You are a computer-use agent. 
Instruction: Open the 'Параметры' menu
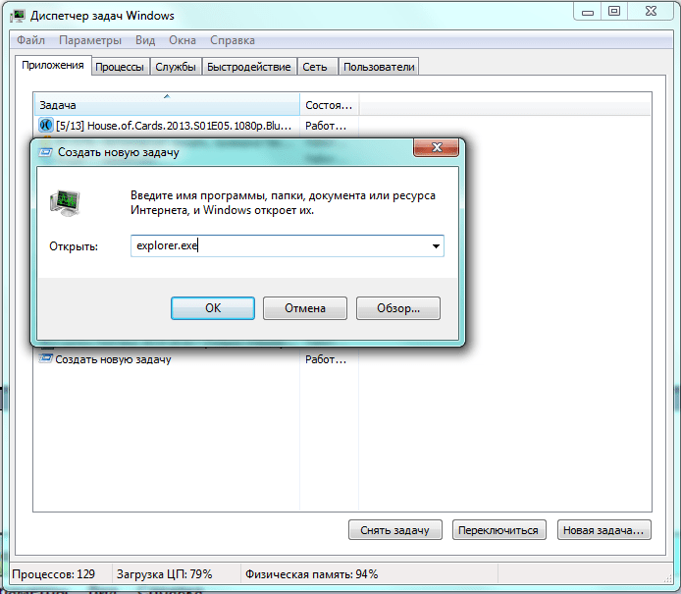point(90,40)
